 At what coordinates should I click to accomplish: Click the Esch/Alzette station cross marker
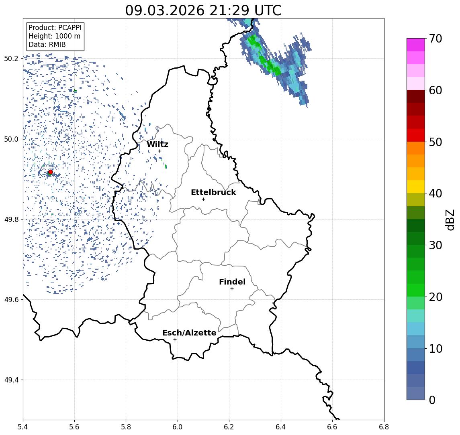tap(175, 340)
